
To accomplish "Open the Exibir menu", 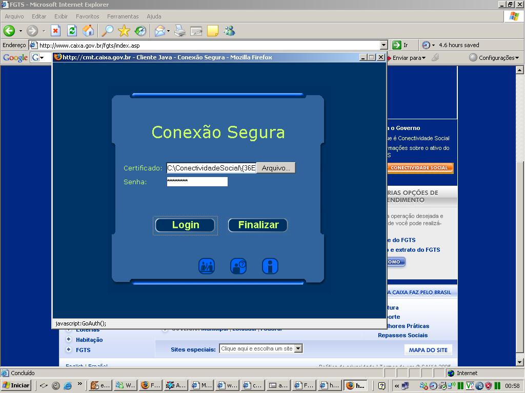I will click(x=61, y=16).
